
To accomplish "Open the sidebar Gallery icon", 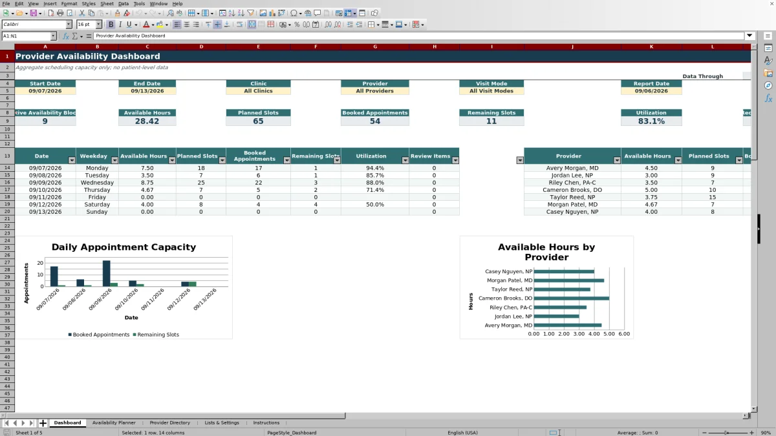I will pyautogui.click(x=768, y=73).
